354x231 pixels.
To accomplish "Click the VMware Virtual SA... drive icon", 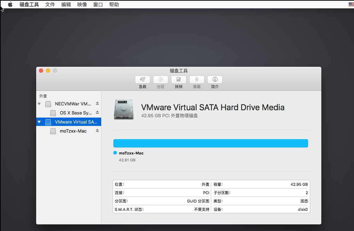I will (x=48, y=122).
